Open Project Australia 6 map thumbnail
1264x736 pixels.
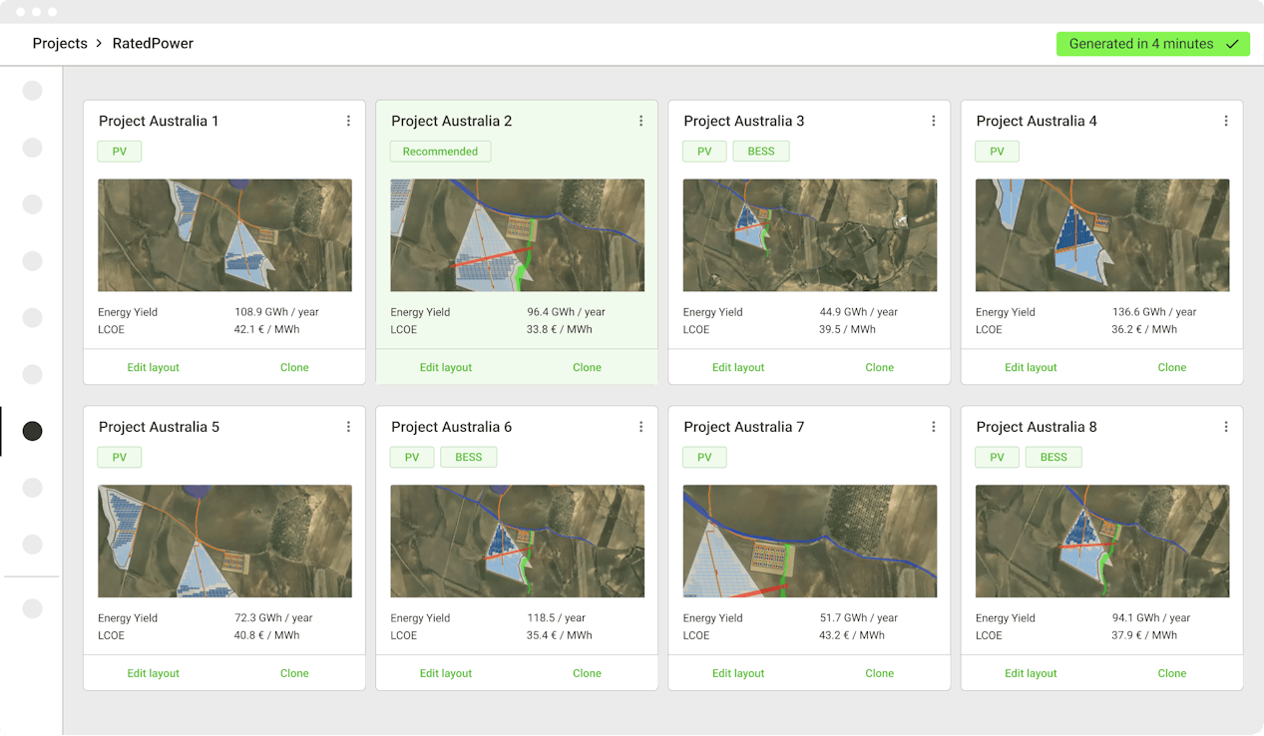tap(517, 542)
